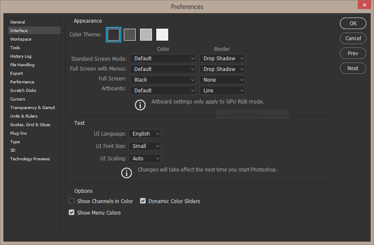Expand Full Screen with Menus color dropdown
Image resolution: width=374 pixels, height=245 pixels.
163,69
